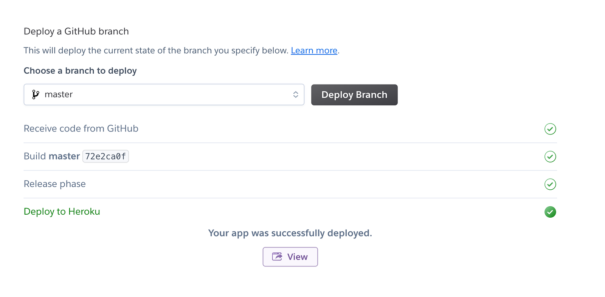Click the open-in-browser icon on View button
This screenshot has width=605, height=297.
coord(277,257)
